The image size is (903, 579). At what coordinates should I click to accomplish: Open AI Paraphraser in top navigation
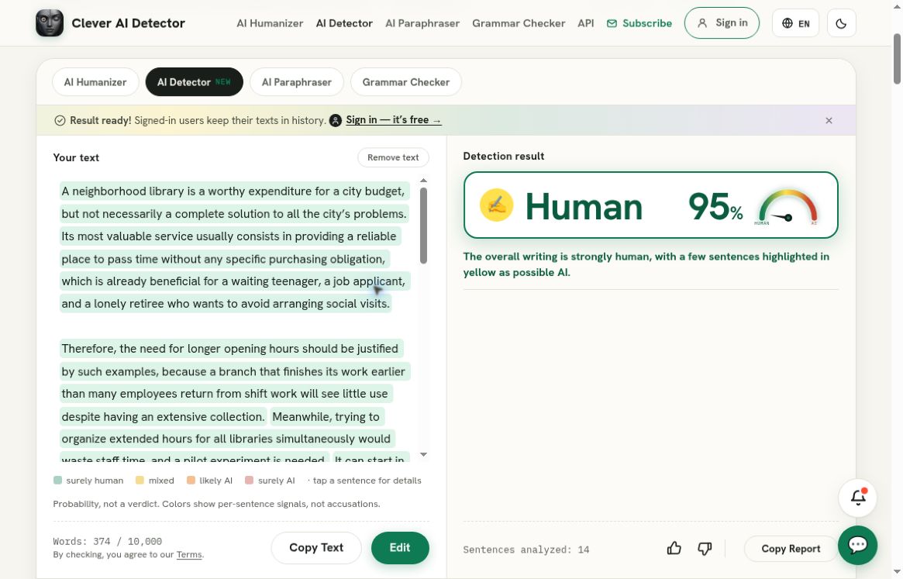pyautogui.click(x=422, y=23)
